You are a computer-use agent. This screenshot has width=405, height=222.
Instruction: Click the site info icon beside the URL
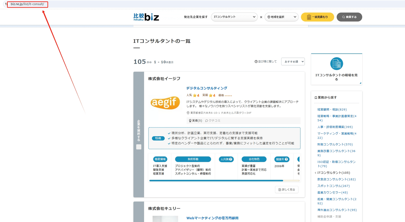(6, 4)
